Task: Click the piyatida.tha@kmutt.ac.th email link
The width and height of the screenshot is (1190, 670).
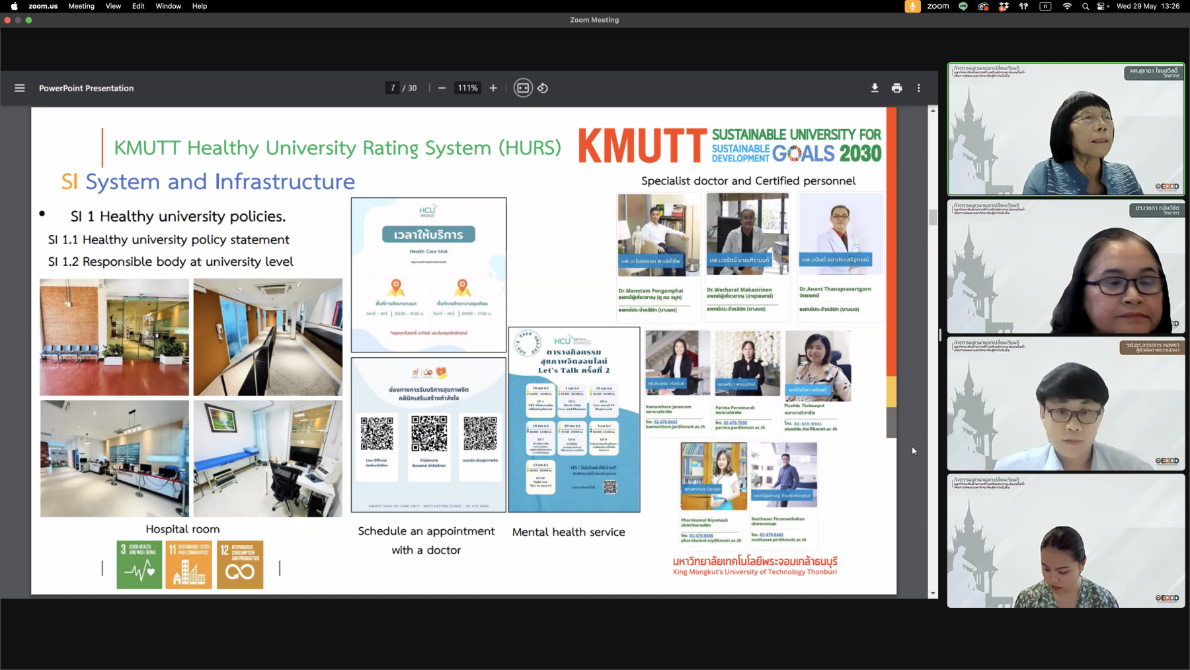Action: point(811,429)
